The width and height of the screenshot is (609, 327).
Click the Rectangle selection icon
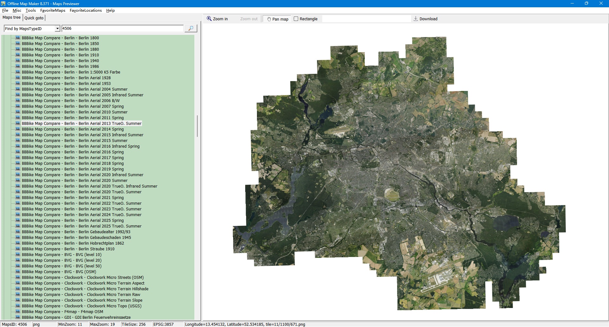[x=296, y=19]
